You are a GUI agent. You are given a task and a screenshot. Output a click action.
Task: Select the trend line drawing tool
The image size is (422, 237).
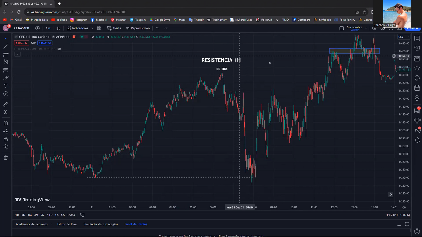coord(6,46)
